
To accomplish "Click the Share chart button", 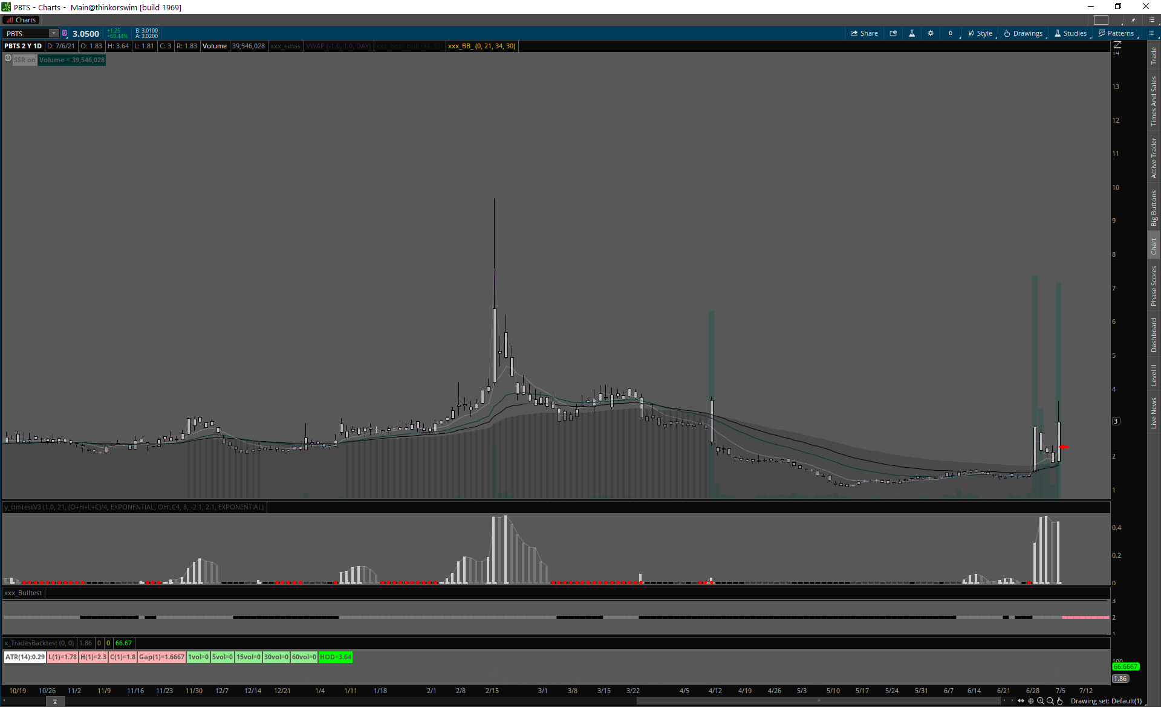I will click(x=864, y=33).
